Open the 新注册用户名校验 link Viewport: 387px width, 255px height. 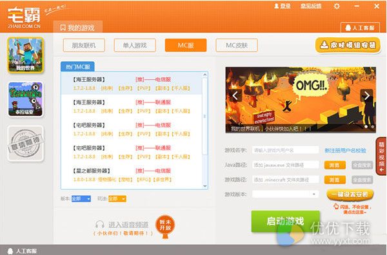point(345,150)
